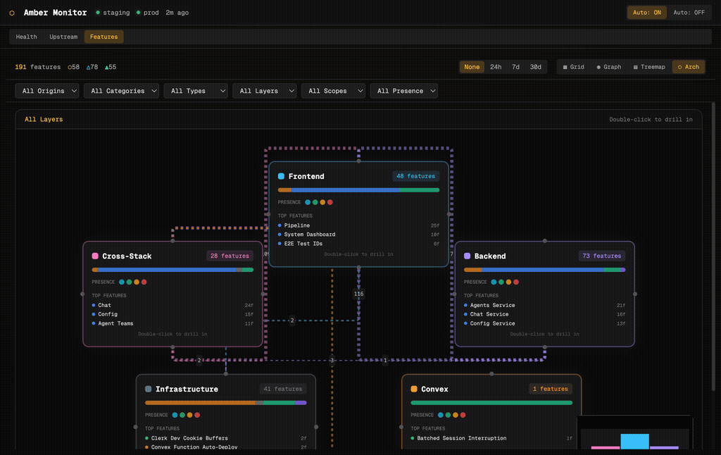
Task: Click Batched Session Interruption feature
Action: pos(491,438)
